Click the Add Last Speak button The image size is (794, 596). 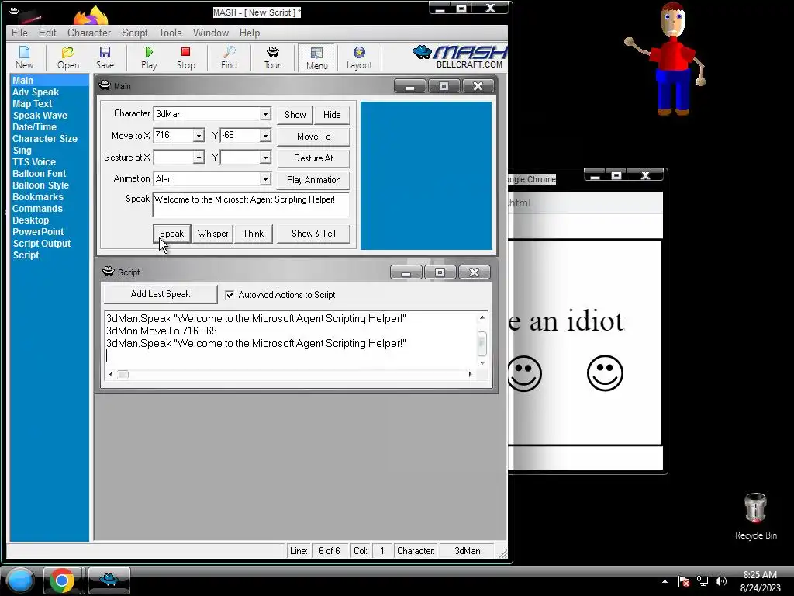click(x=160, y=294)
